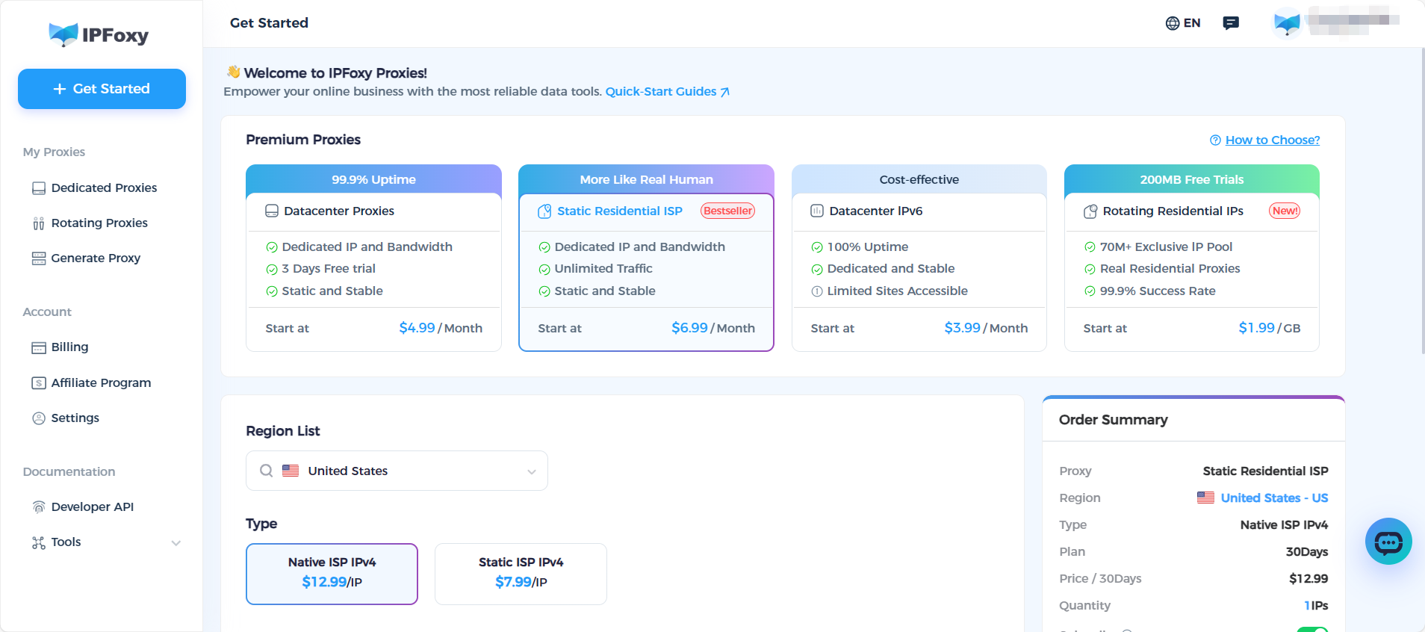This screenshot has height=632, width=1425.
Task: Open the messages icon in the header
Action: coord(1231,23)
